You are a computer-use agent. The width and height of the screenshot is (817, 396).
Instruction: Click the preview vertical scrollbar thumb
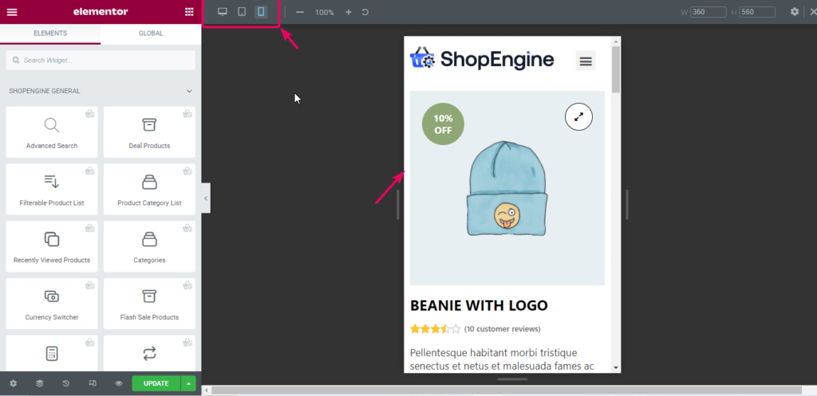pyautogui.click(x=616, y=69)
